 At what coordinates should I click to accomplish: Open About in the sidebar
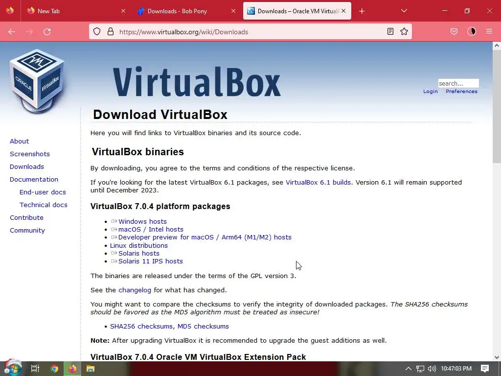[19, 141]
